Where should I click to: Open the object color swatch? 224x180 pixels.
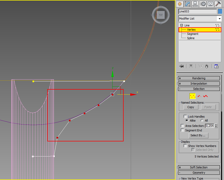pyautogui.click(x=220, y=11)
